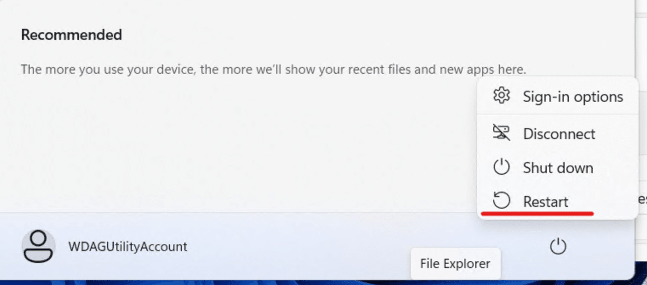647x285 pixels.
Task: Click the Recommended section heading
Action: tap(71, 35)
